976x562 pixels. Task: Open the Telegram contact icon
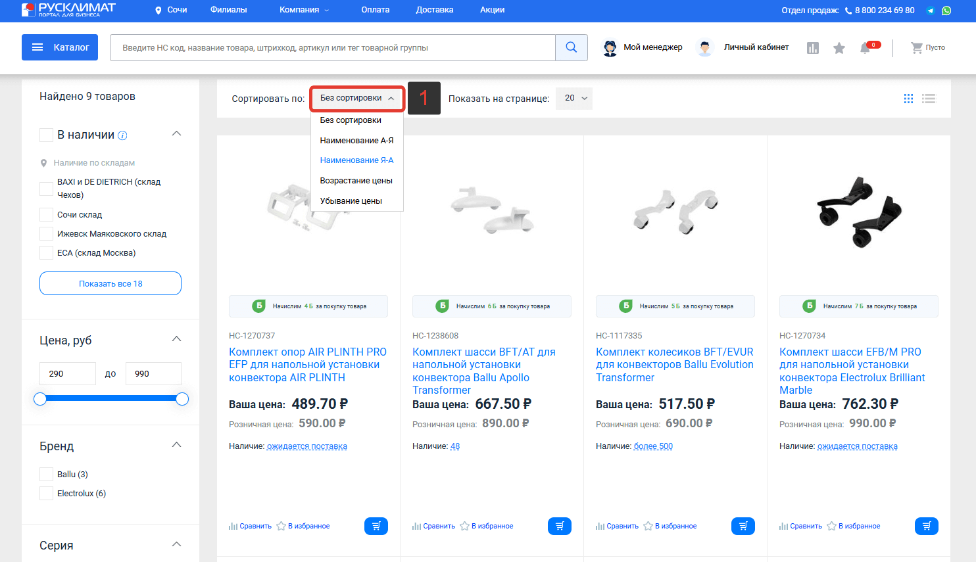click(x=931, y=11)
